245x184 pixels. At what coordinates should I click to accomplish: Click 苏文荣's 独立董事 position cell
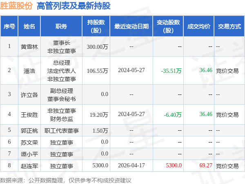61,142
